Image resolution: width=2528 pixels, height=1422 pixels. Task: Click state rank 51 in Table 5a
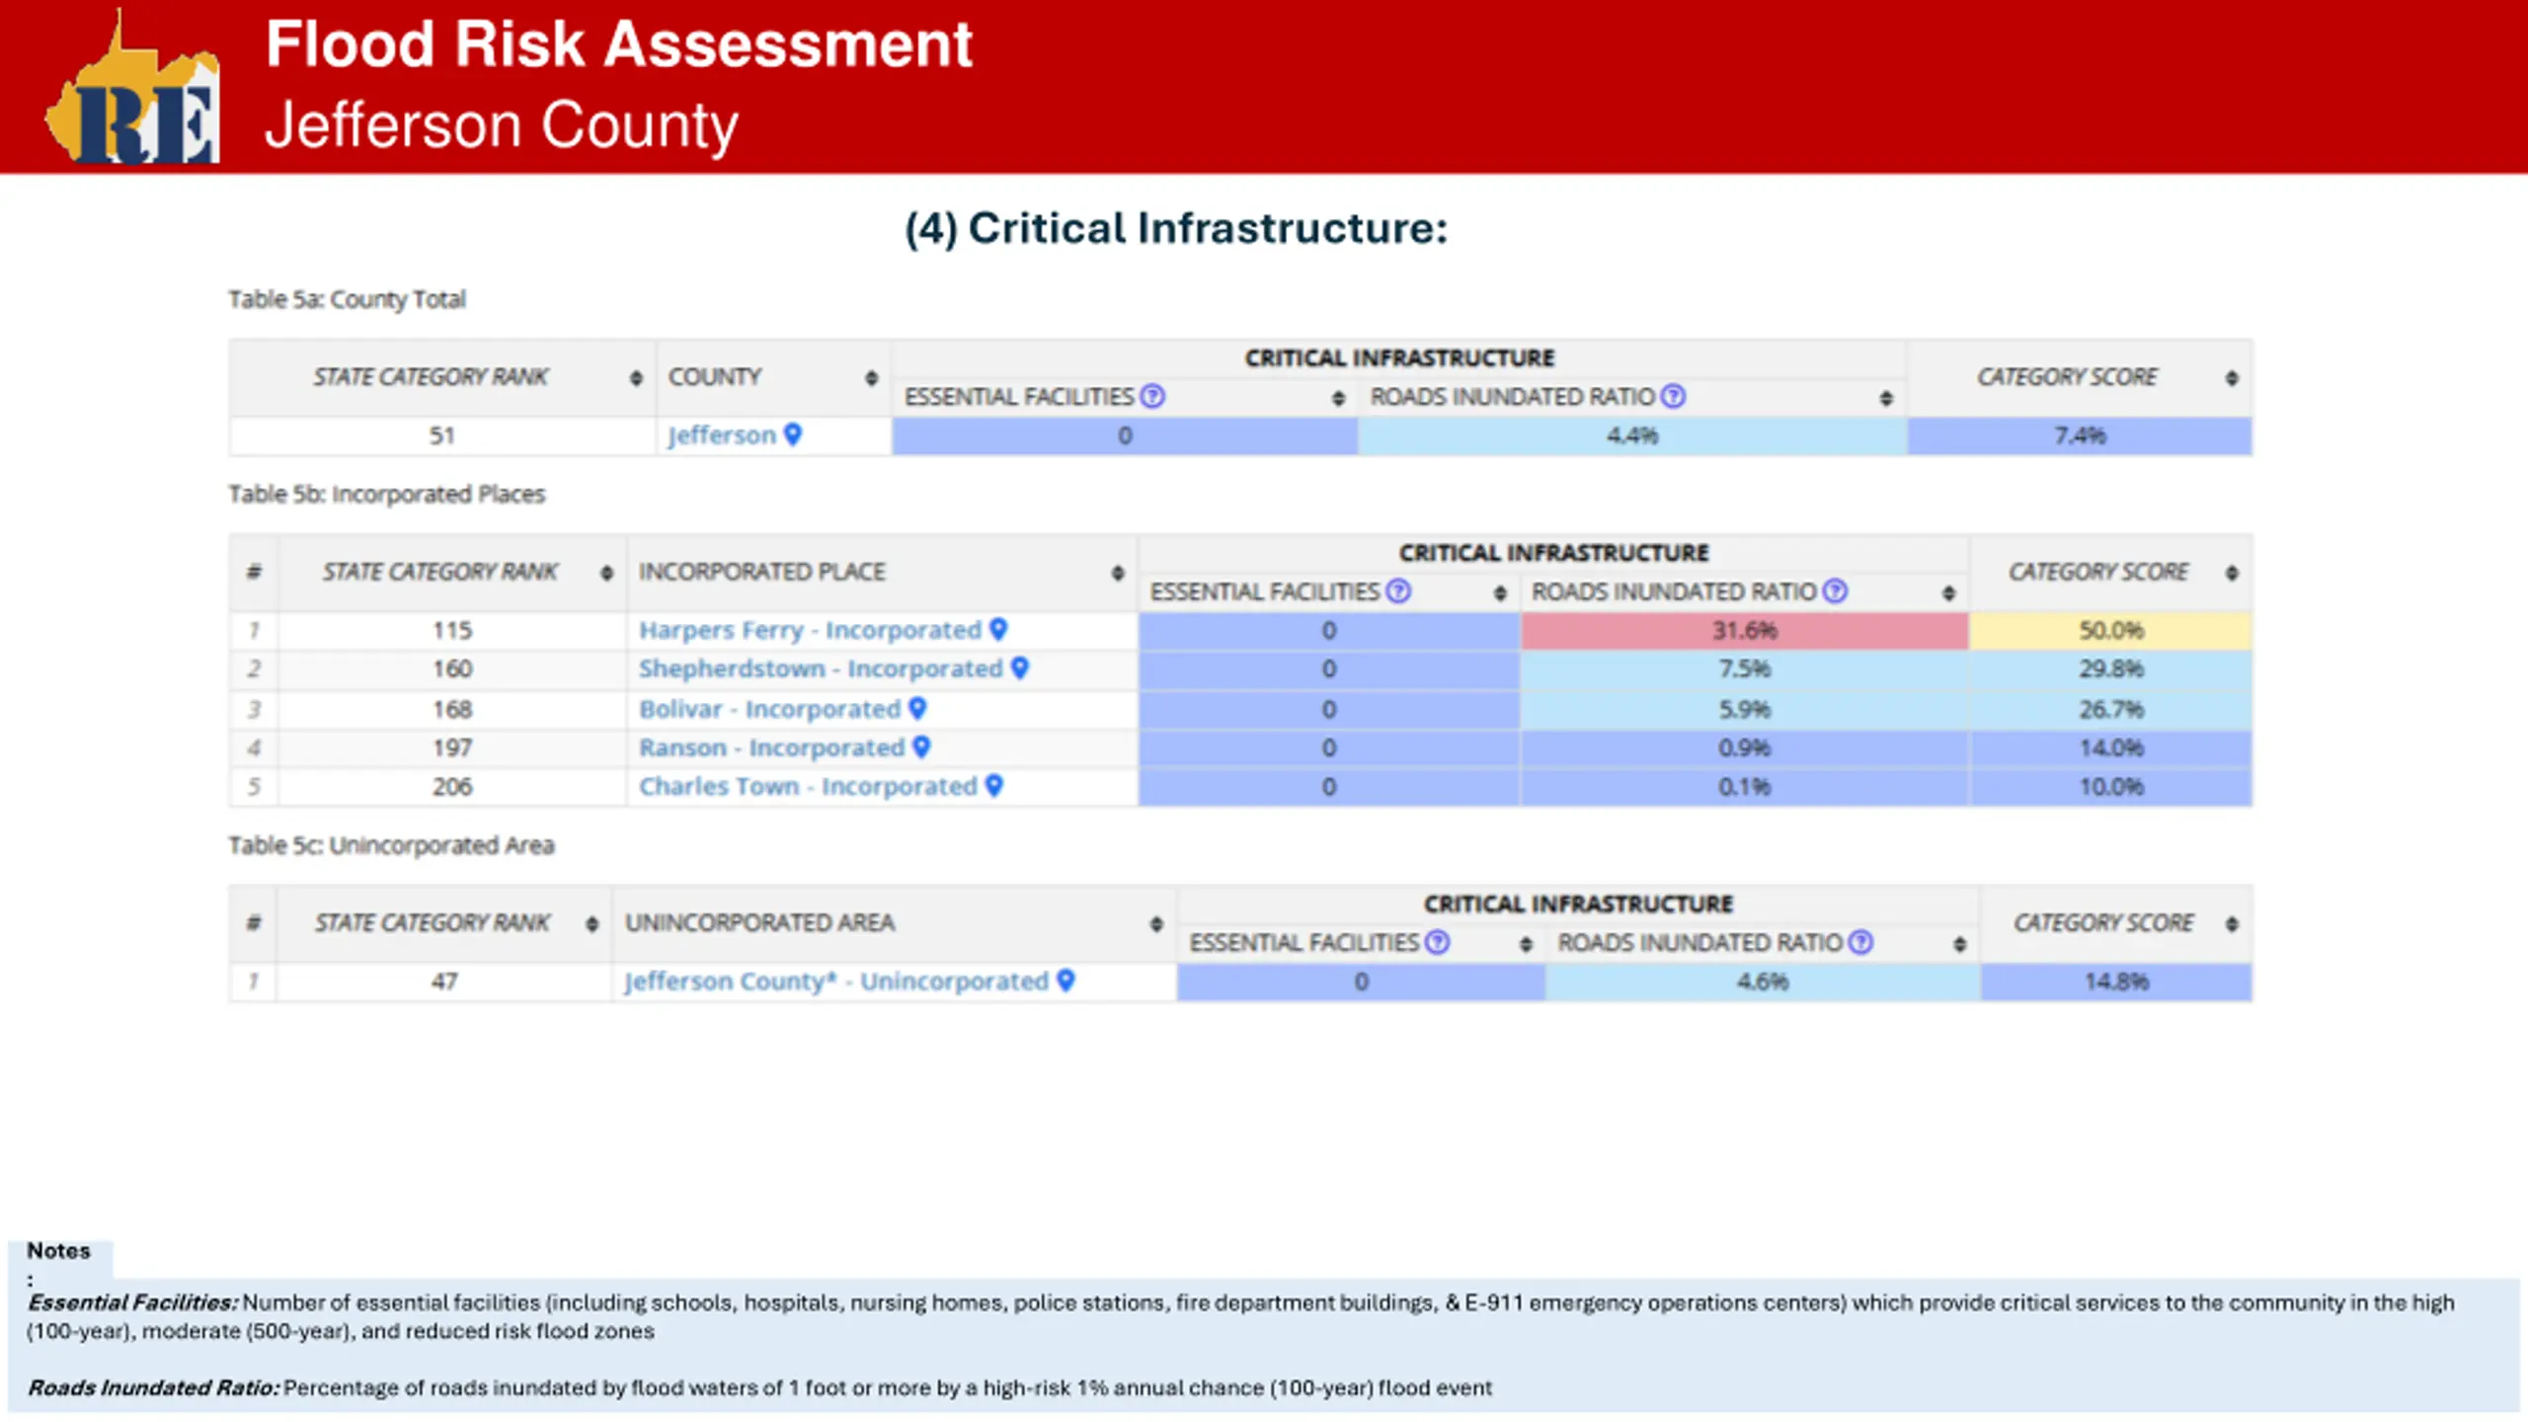[x=441, y=435]
